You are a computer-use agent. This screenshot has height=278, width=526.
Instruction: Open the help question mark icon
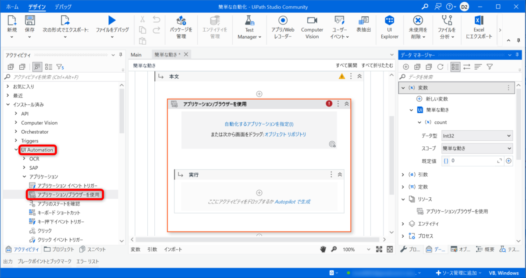coord(449,7)
